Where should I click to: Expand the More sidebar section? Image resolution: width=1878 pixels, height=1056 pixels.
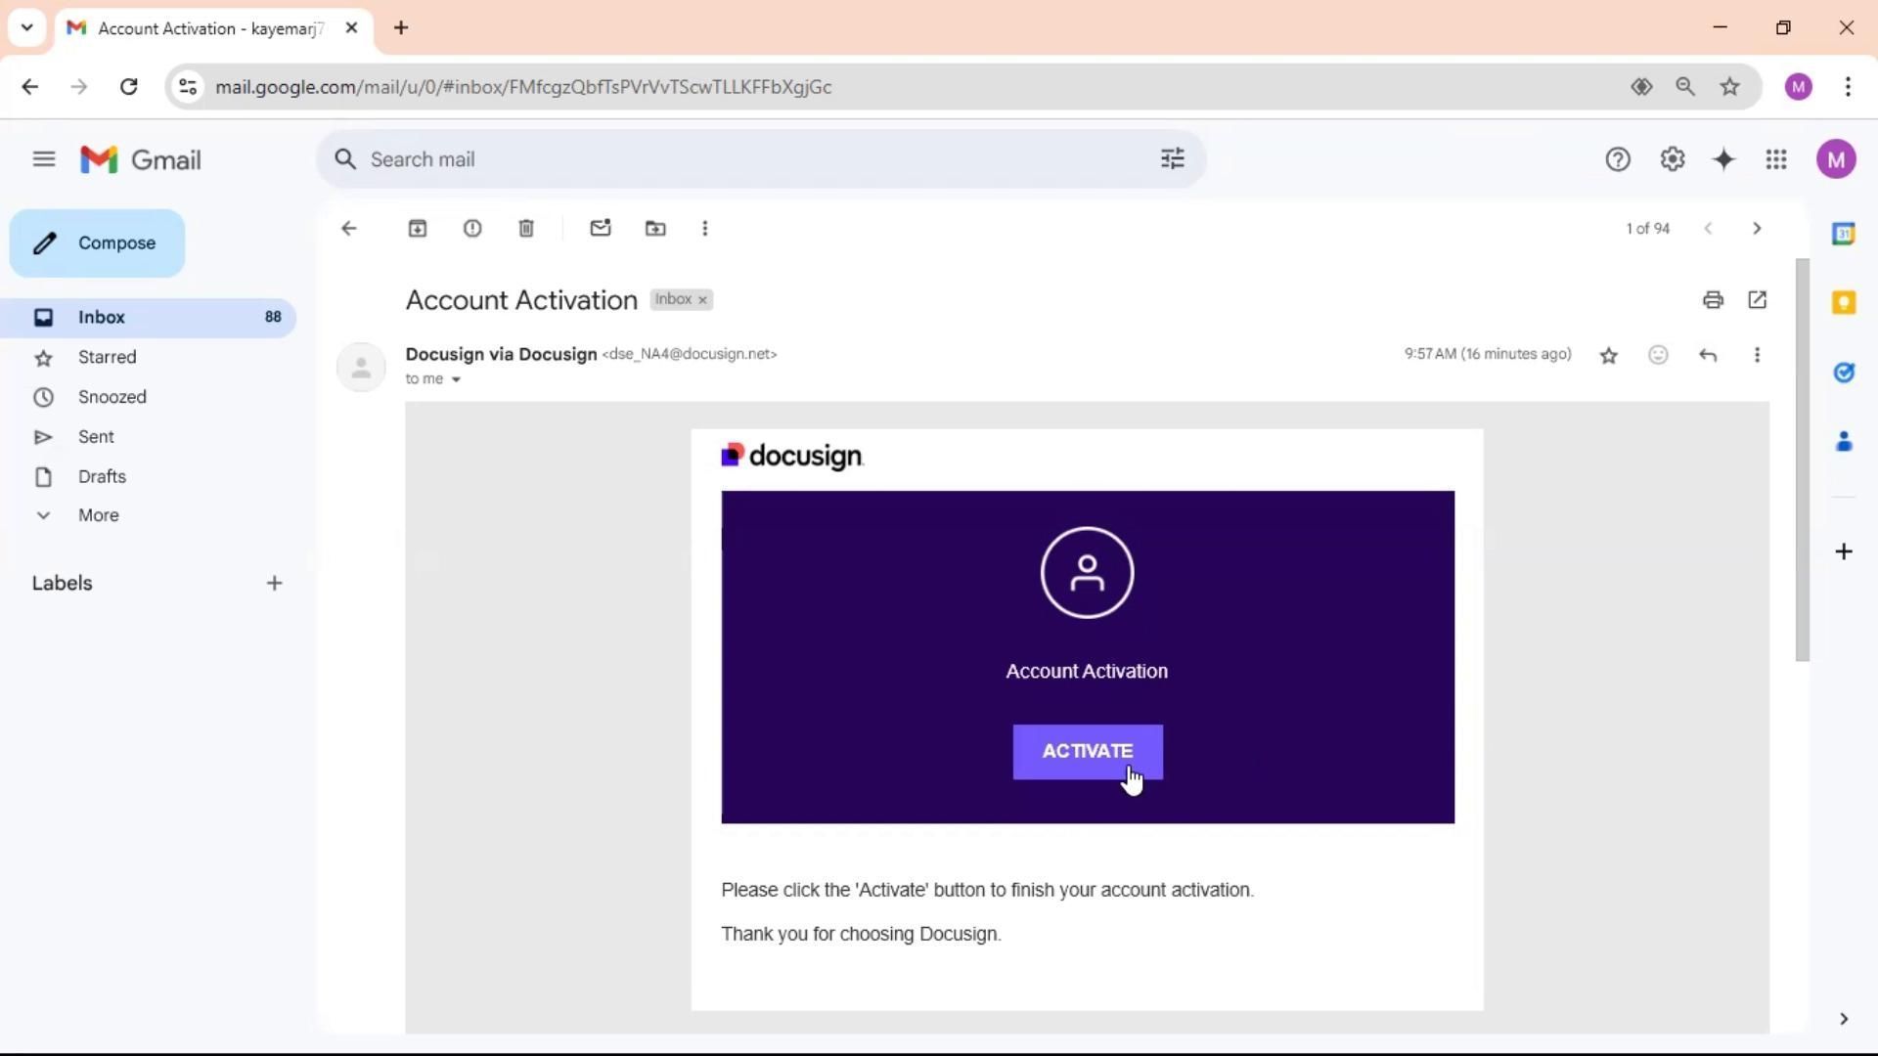tap(98, 515)
